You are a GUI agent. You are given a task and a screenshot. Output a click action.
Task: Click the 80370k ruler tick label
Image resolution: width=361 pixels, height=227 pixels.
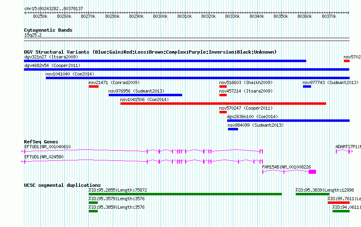click(329, 16)
